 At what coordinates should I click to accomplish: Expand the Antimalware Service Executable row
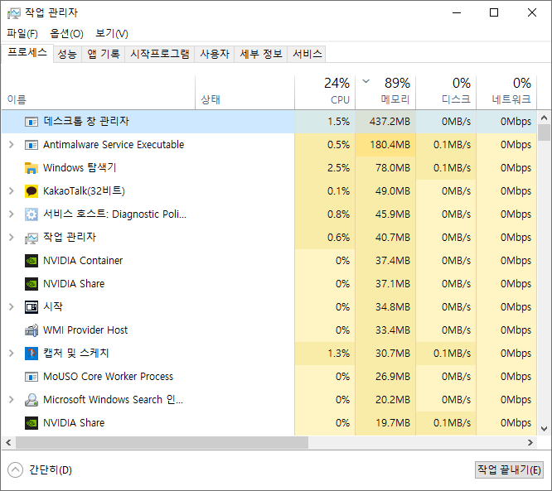tap(12, 145)
